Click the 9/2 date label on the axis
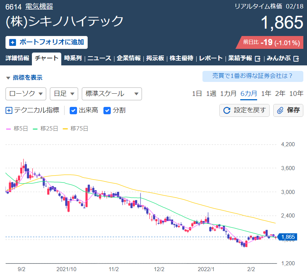307x277 pixels. tap(21, 269)
